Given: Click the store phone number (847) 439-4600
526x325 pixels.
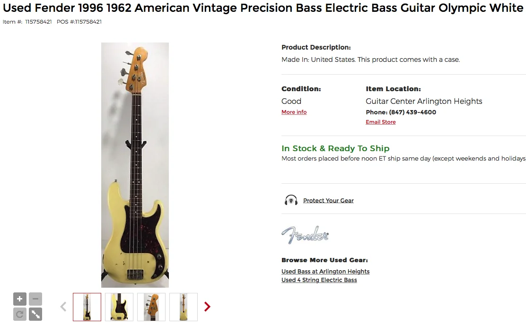Looking at the screenshot, I should (x=412, y=112).
